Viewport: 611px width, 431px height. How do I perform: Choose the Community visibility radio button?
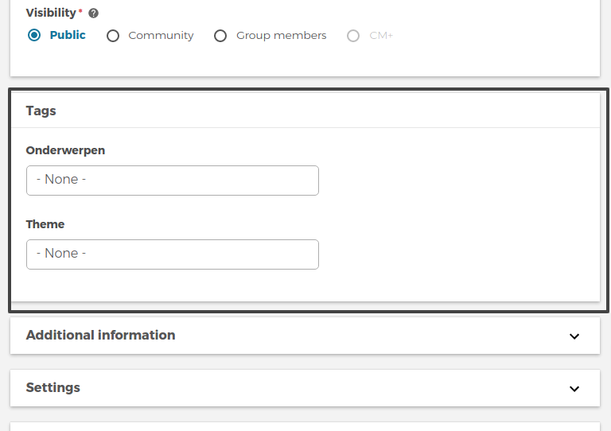113,36
